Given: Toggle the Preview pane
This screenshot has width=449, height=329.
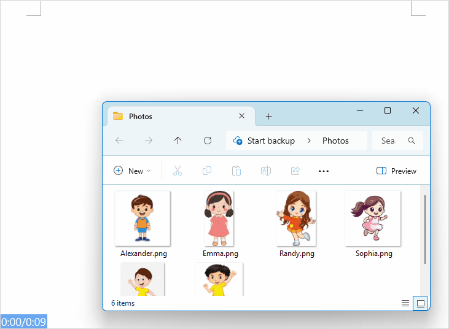Looking at the screenshot, I should pos(396,171).
